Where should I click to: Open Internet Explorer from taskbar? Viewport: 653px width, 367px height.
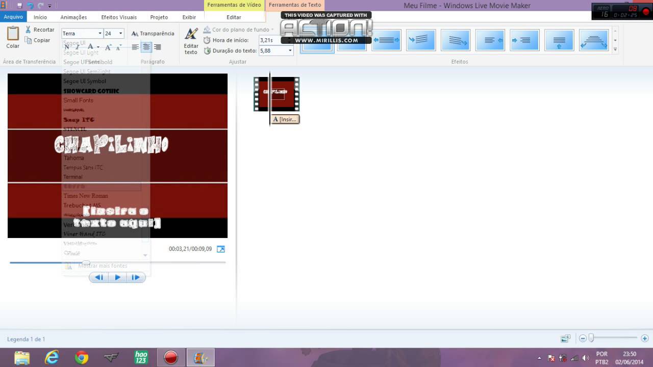point(52,357)
